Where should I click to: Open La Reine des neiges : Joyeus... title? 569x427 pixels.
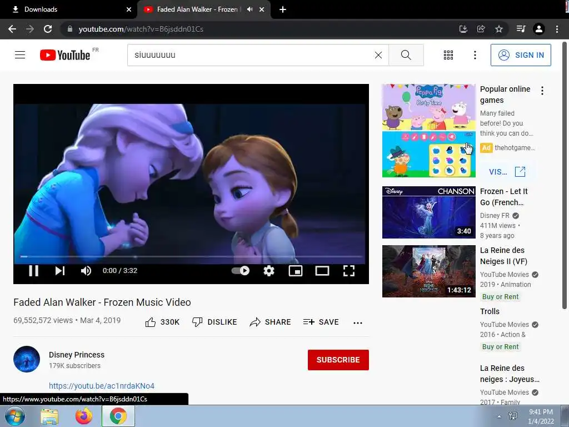[510, 373]
